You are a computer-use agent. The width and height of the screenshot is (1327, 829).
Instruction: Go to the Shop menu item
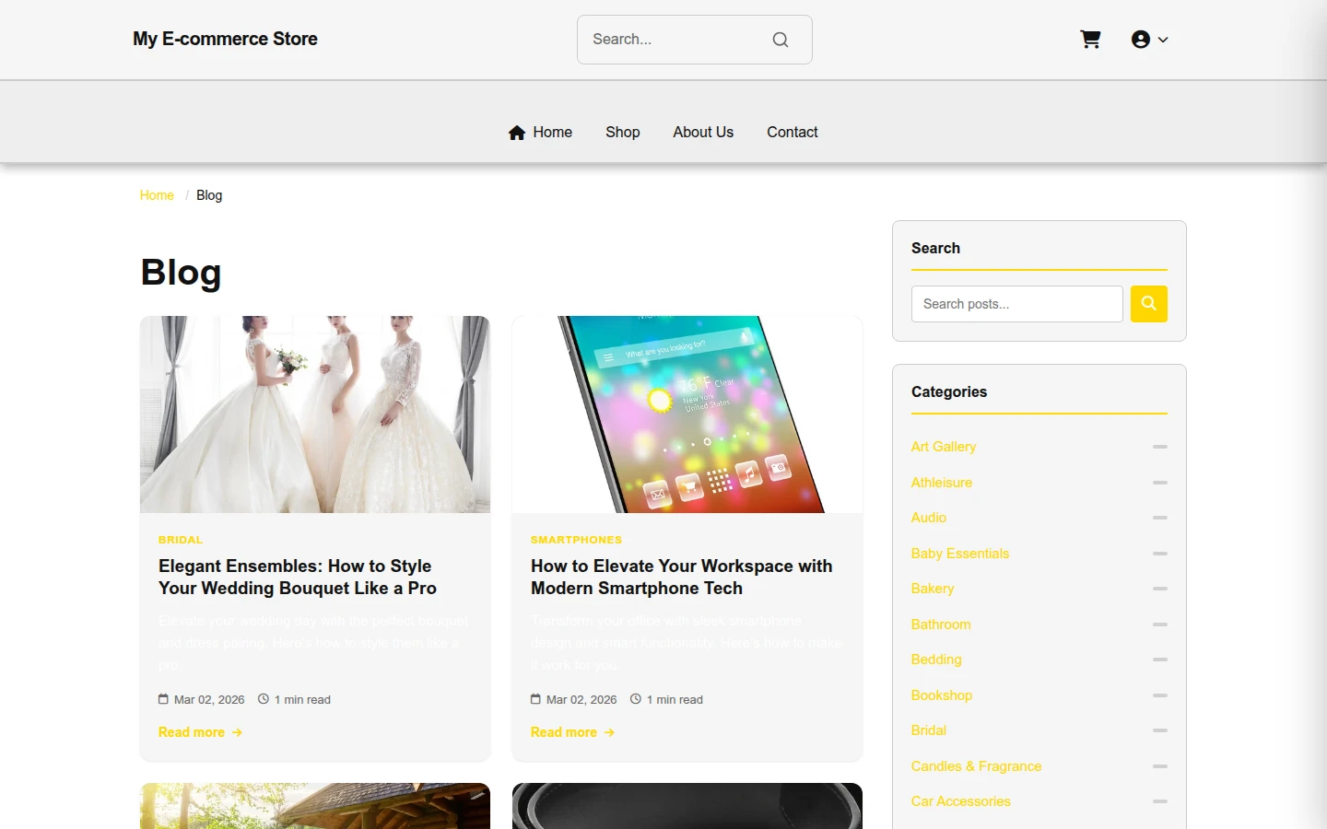pos(623,133)
